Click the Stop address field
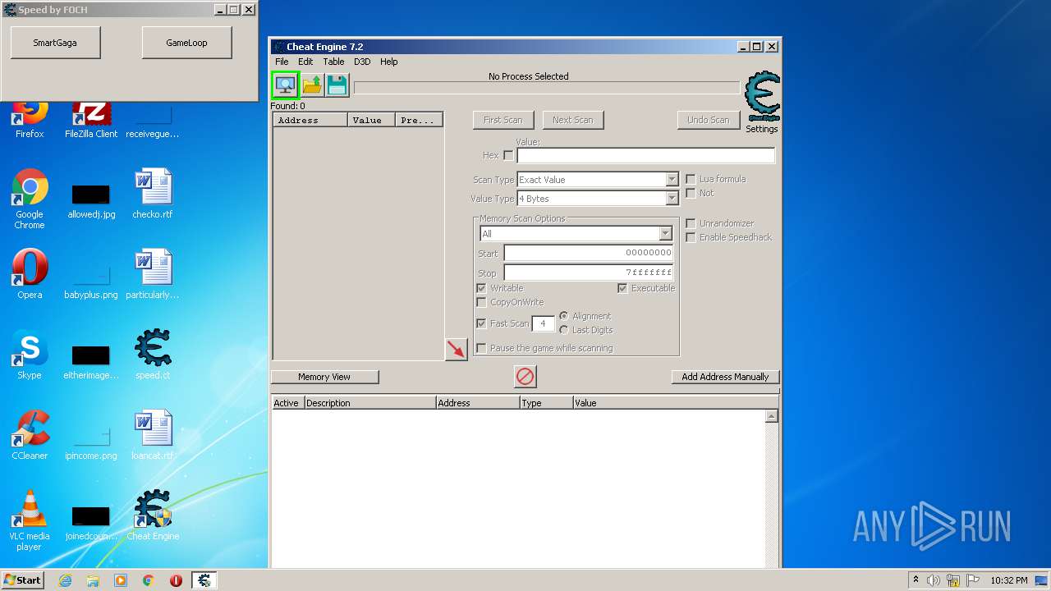The width and height of the screenshot is (1051, 591). 589,273
